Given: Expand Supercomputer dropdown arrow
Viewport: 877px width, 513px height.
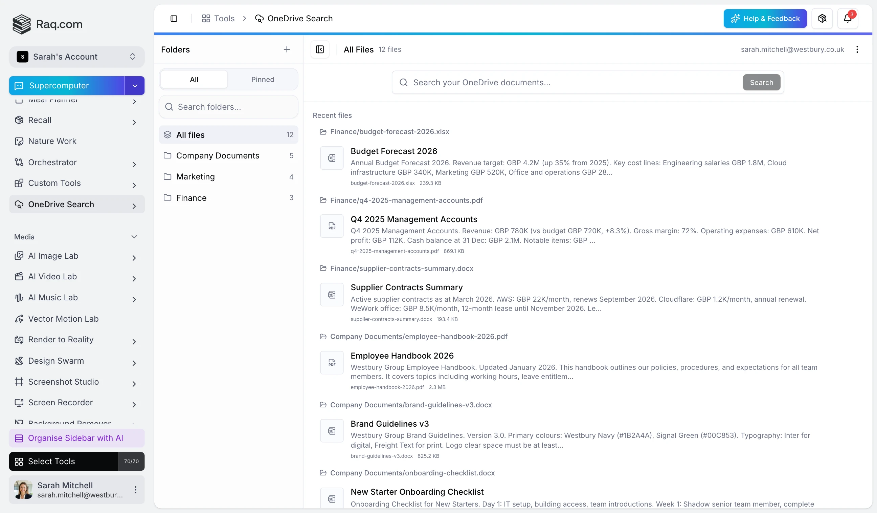Looking at the screenshot, I should tap(135, 86).
